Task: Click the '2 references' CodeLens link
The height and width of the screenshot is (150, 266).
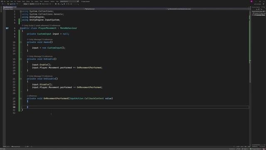Action: [x=32, y=96]
